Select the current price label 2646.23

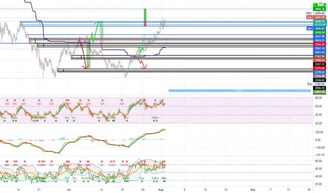pos(320,21)
